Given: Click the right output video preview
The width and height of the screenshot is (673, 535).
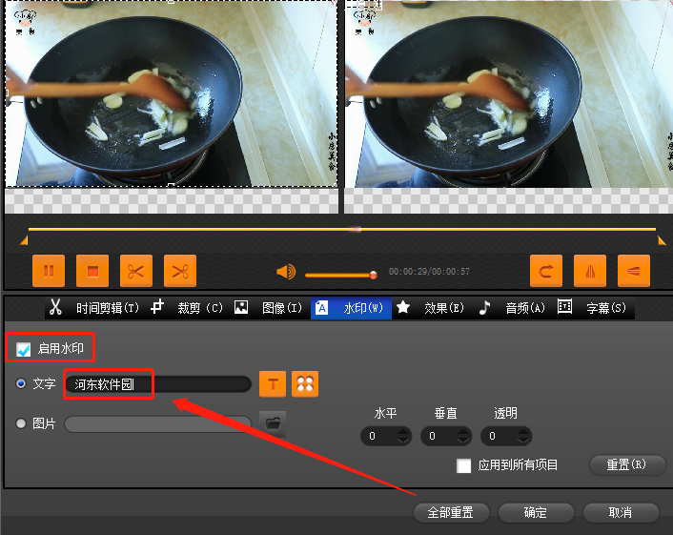Looking at the screenshot, I should pyautogui.click(x=509, y=93).
